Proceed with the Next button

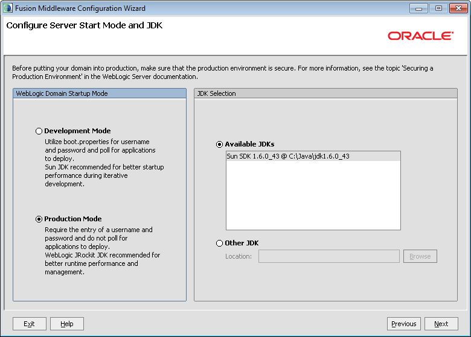(x=441, y=324)
